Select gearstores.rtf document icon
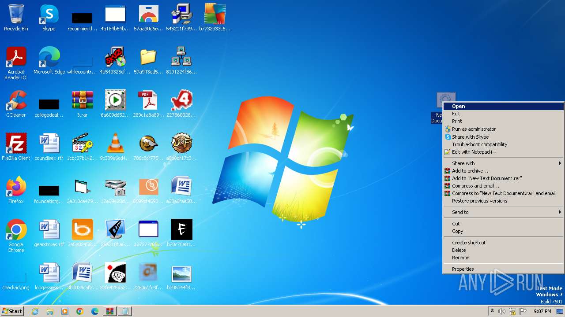Screen dimensions: 565x317 [49, 233]
